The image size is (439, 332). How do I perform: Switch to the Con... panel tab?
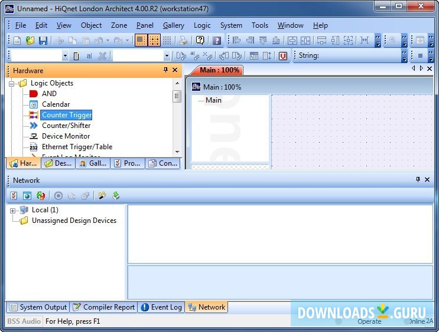(x=162, y=163)
